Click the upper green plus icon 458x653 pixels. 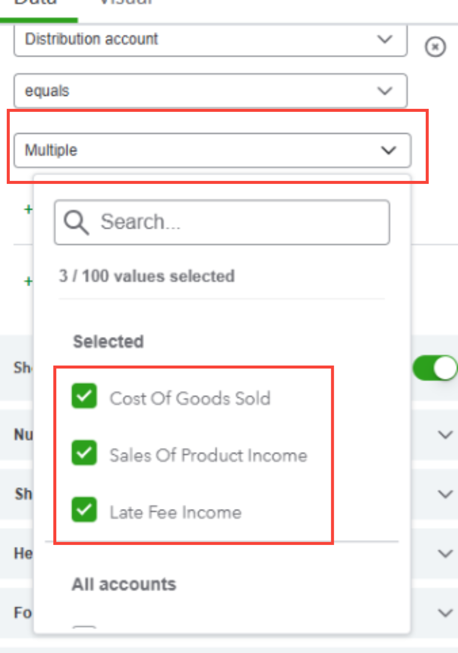[28, 209]
